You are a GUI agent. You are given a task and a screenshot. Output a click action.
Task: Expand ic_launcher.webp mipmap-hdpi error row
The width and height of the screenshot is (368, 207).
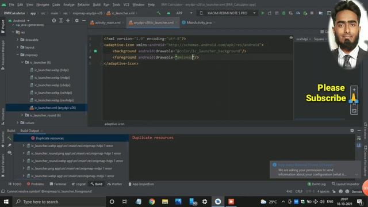(x=24, y=145)
